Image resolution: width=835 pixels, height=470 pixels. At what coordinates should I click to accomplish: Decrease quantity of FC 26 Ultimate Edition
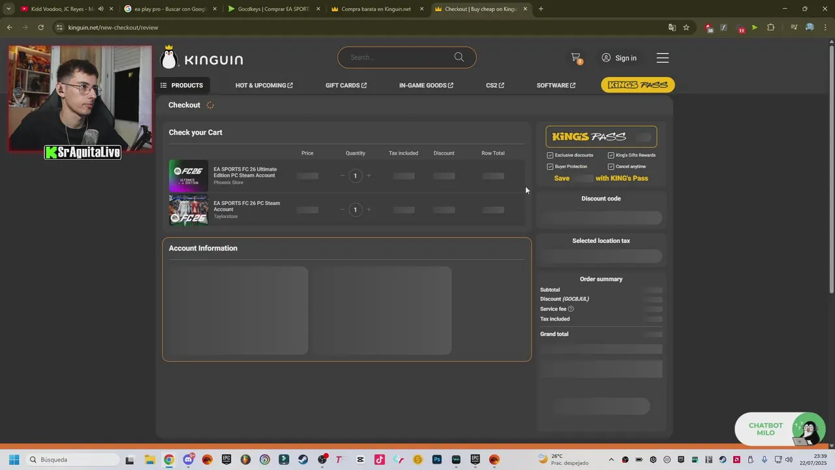click(x=342, y=176)
